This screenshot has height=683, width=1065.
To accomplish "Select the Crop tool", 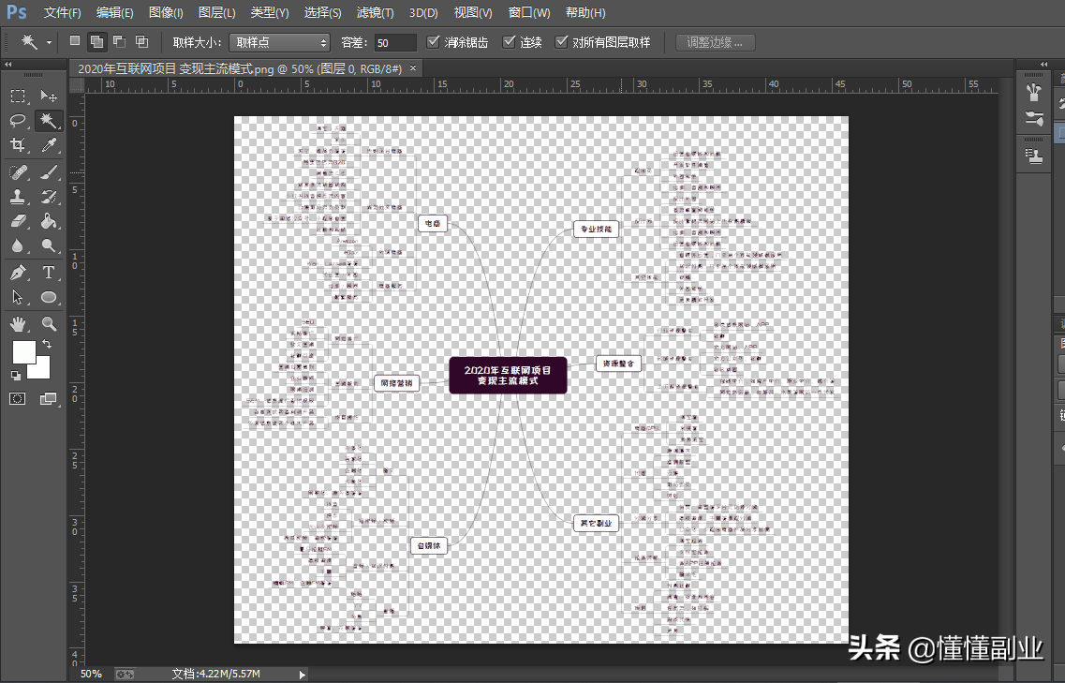I will 18,145.
